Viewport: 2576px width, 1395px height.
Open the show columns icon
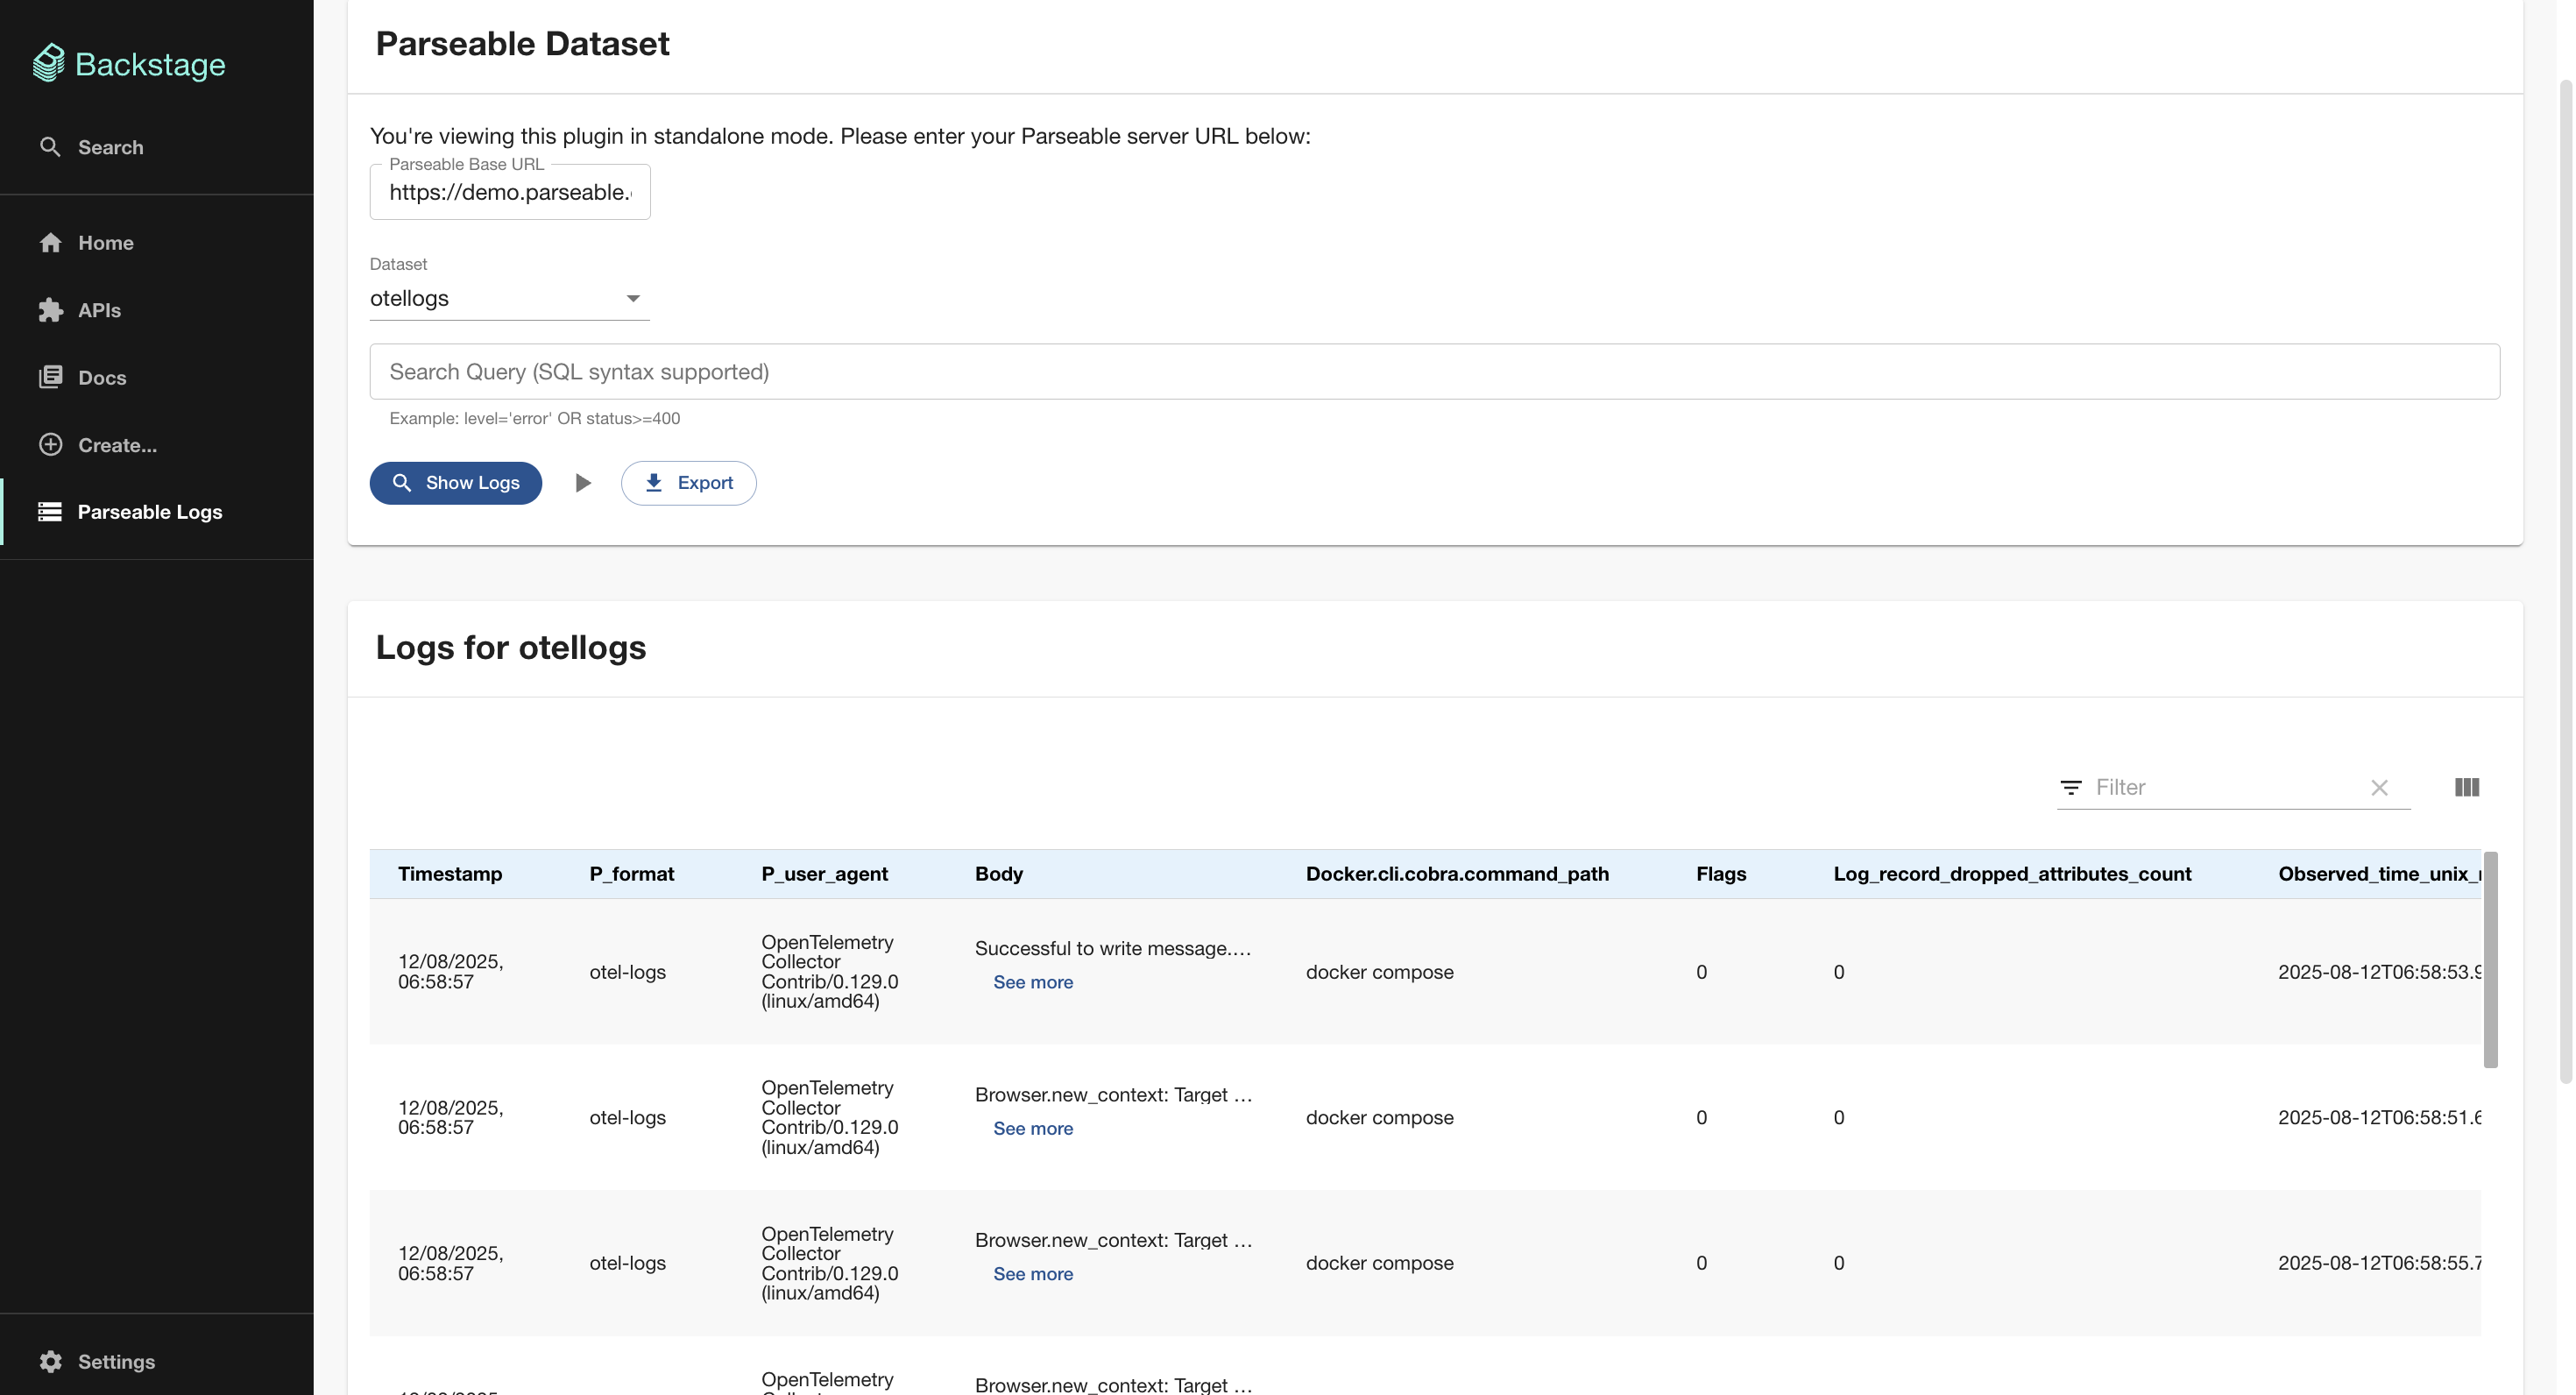point(2467,788)
